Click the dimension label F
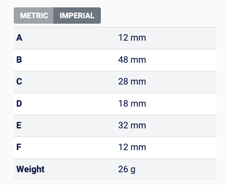 (x=19, y=147)
